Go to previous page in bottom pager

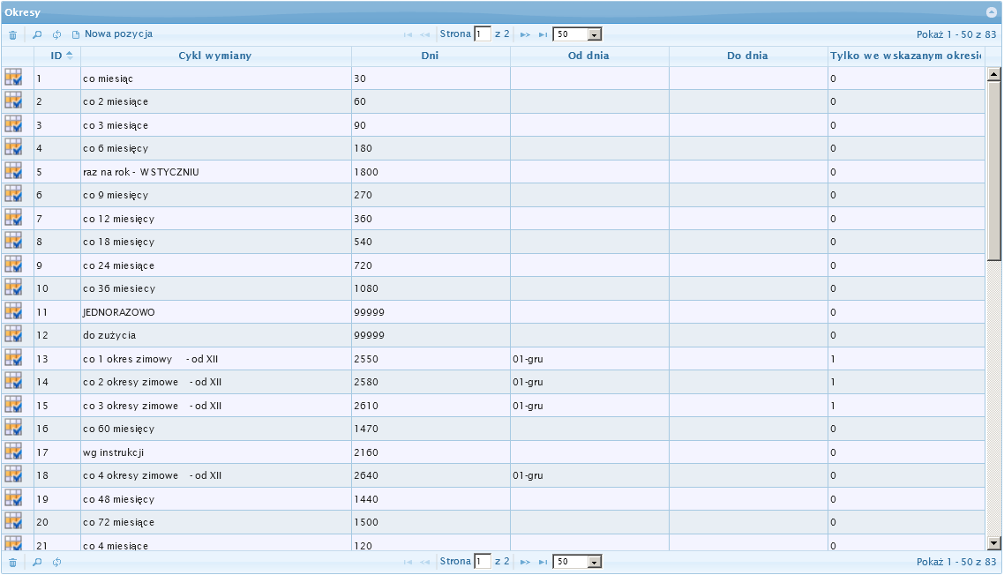[425, 562]
